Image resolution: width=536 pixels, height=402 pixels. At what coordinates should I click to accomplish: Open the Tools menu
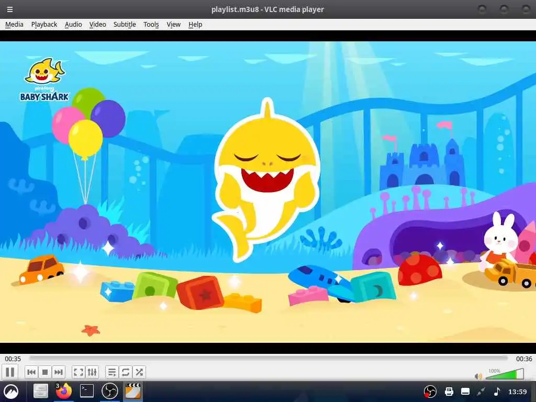pos(151,25)
